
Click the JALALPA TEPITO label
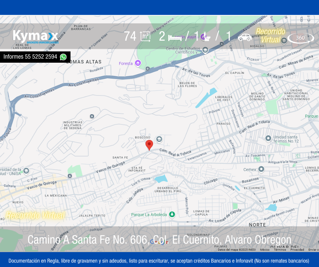[x=92, y=215]
